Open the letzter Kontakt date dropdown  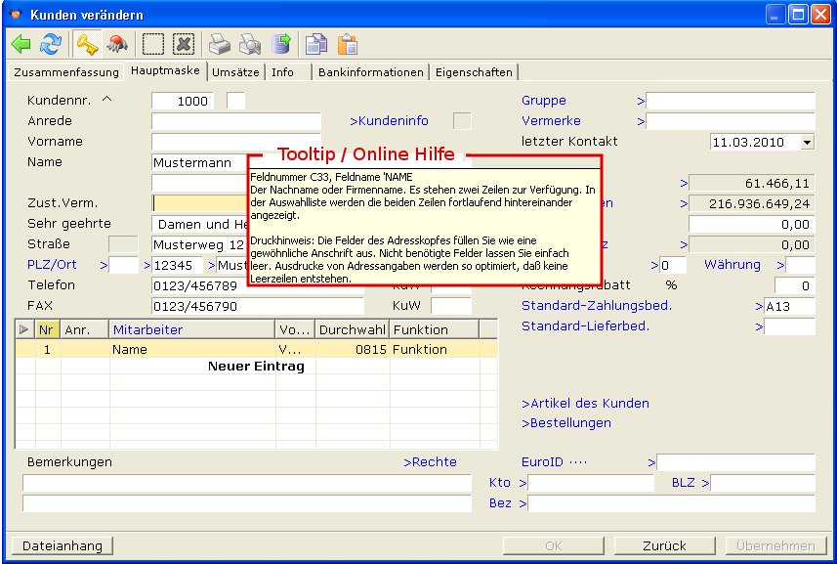807,142
